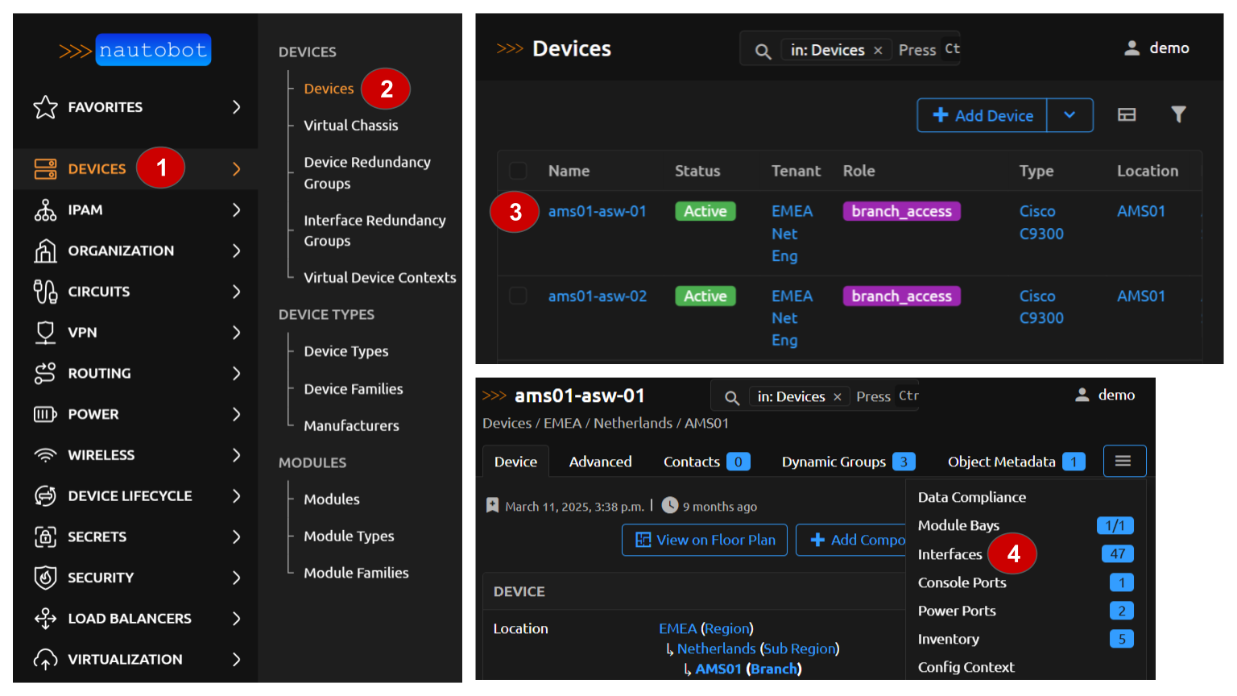Click the IPAM hierarchy icon in sidebar
This screenshot has width=1237, height=696.
46,210
